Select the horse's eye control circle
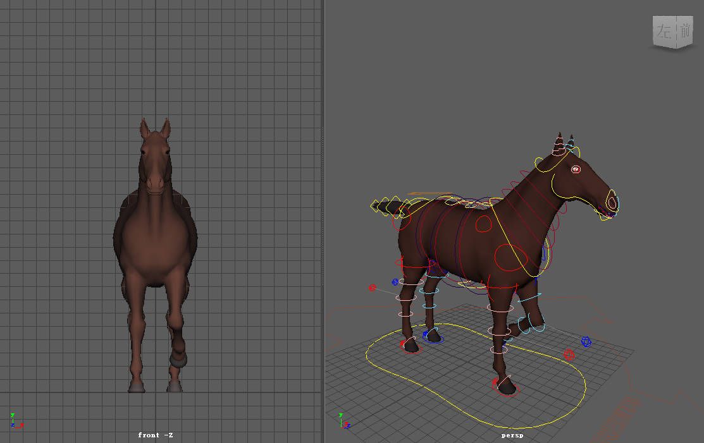 [576, 169]
